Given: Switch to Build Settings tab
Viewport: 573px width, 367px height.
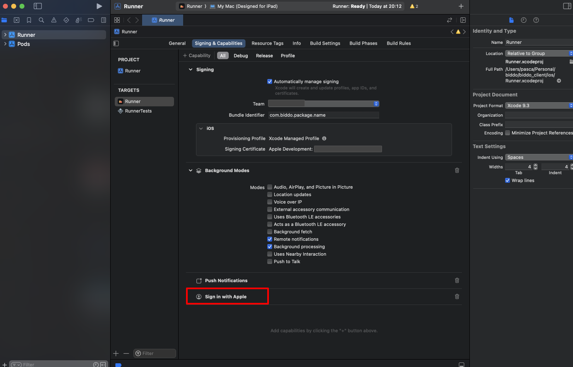Looking at the screenshot, I should coord(325,43).
